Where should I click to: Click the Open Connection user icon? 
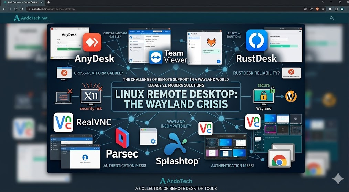85,158
